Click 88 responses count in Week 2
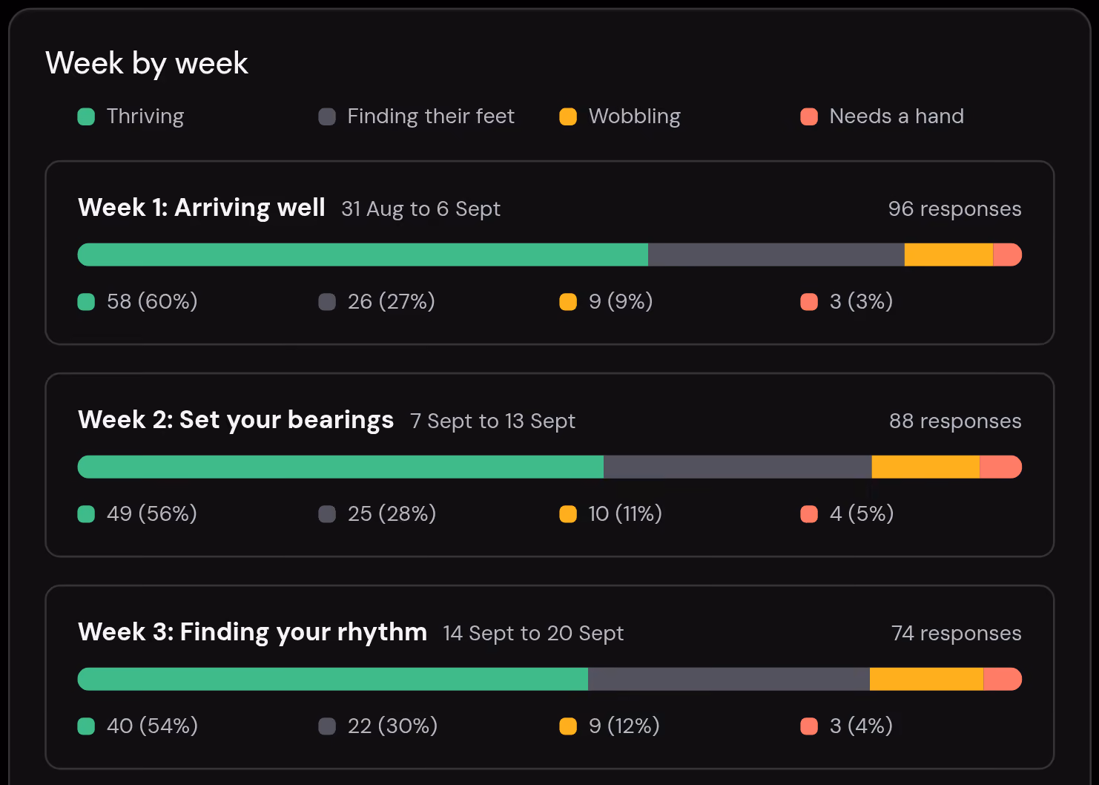This screenshot has height=785, width=1099. pos(955,421)
